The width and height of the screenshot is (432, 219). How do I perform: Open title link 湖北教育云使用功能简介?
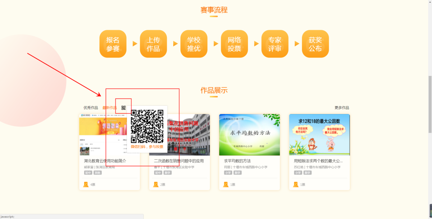coord(105,161)
